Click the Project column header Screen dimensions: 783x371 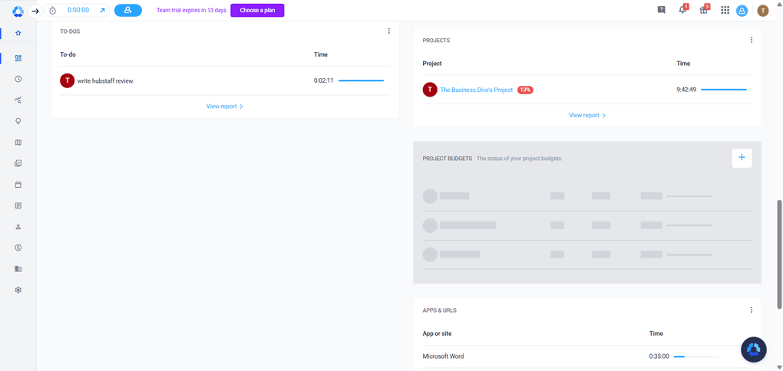point(432,64)
